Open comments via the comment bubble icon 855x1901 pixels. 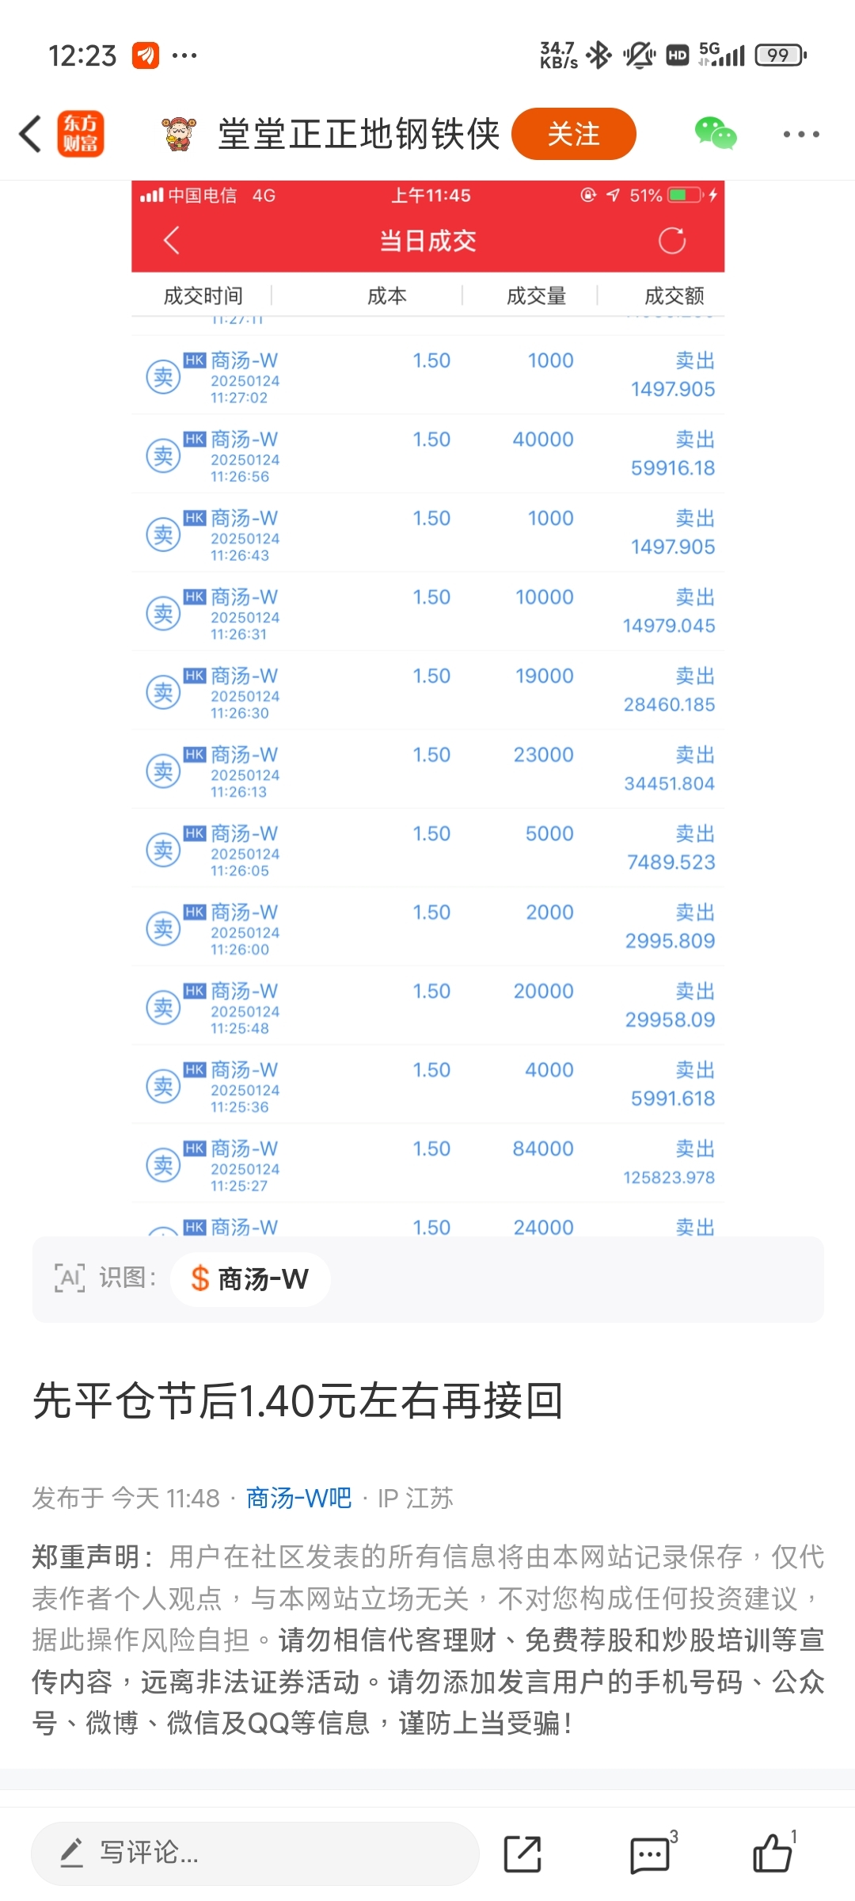tap(650, 1854)
